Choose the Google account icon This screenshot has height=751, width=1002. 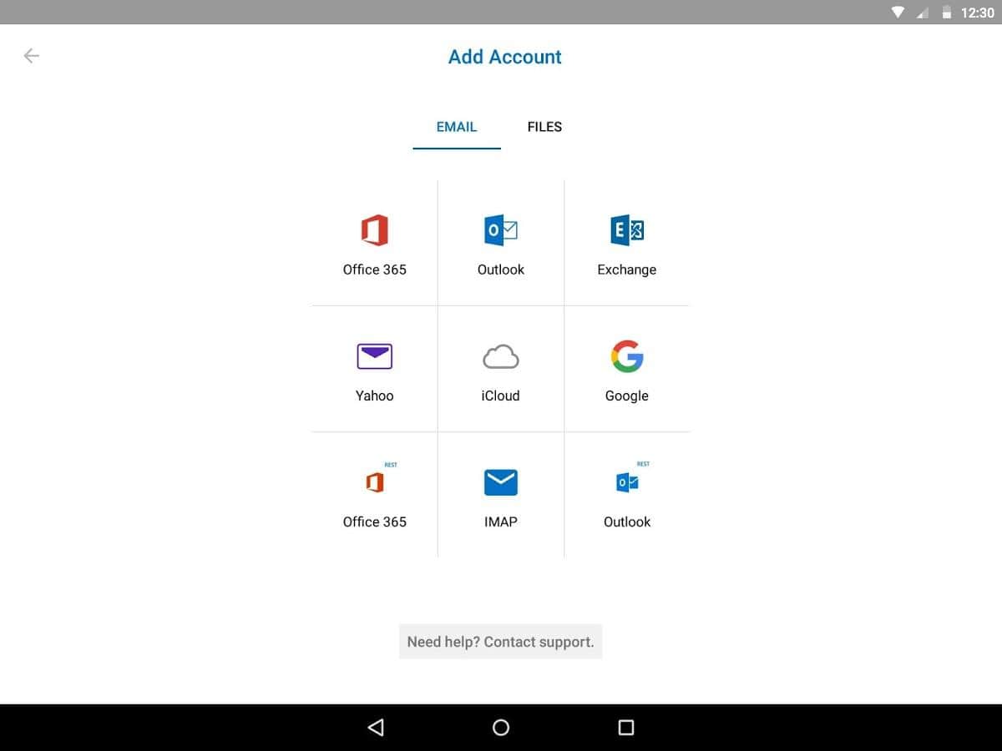(627, 356)
